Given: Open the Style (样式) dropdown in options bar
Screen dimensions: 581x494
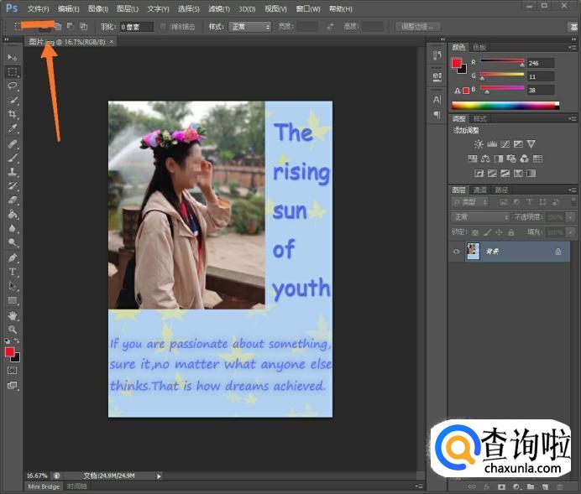Looking at the screenshot, I should [250, 27].
